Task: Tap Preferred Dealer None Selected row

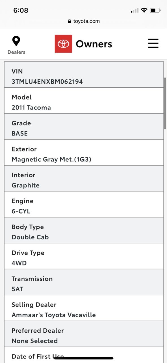Action: pyautogui.click(x=84, y=334)
